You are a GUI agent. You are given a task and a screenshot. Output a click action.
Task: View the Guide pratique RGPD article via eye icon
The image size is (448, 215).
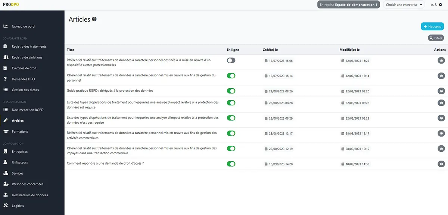click(441, 91)
